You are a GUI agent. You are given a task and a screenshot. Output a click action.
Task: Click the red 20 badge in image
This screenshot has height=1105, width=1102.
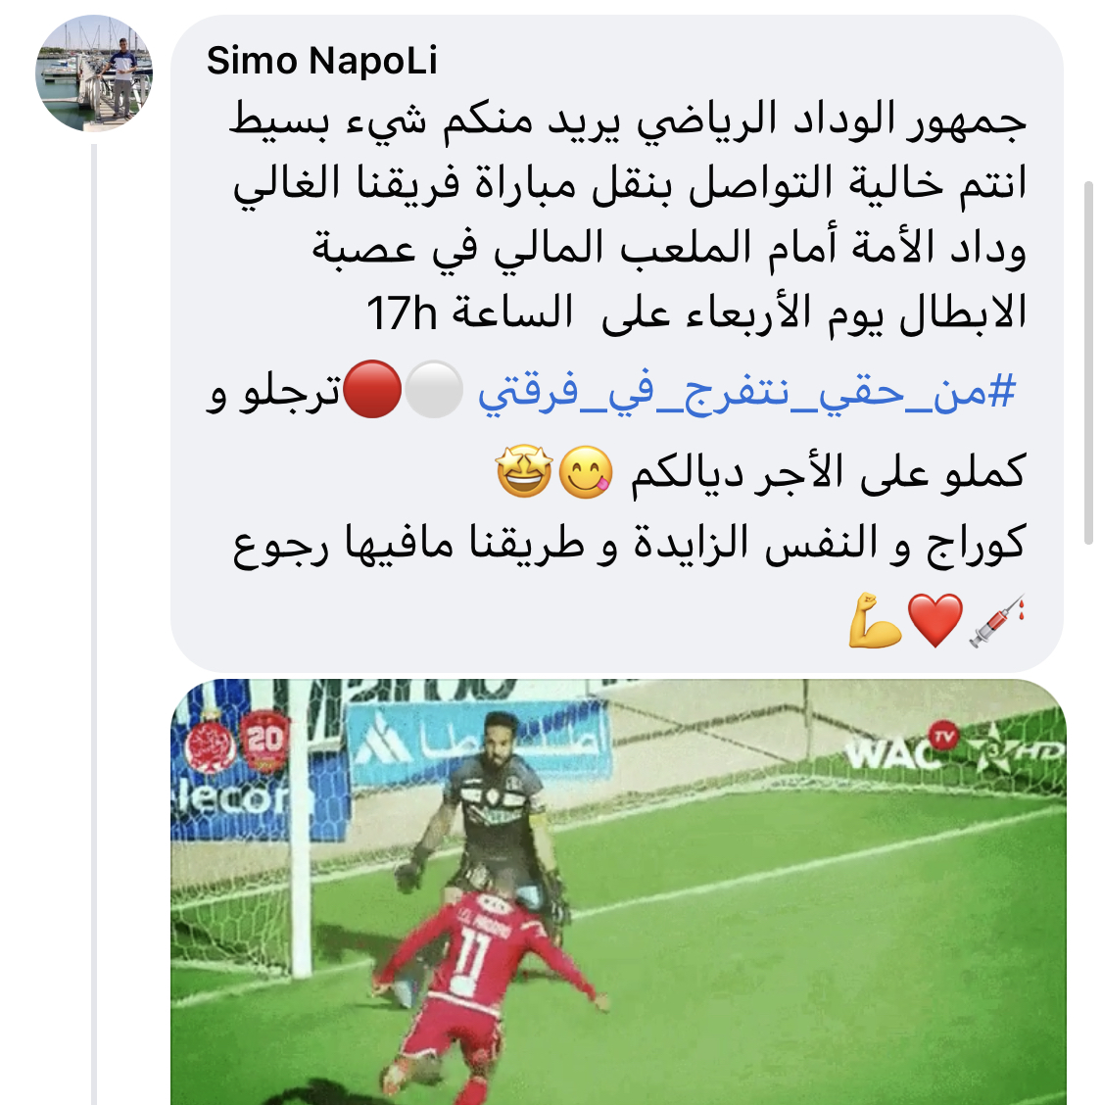click(x=264, y=742)
